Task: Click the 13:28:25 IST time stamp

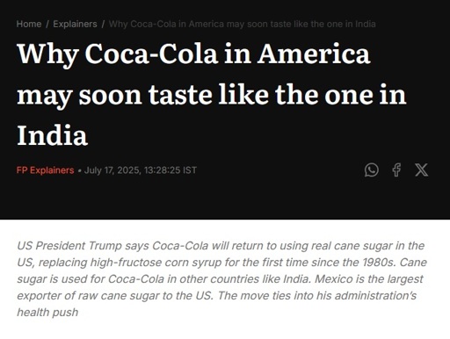Action: [171, 170]
